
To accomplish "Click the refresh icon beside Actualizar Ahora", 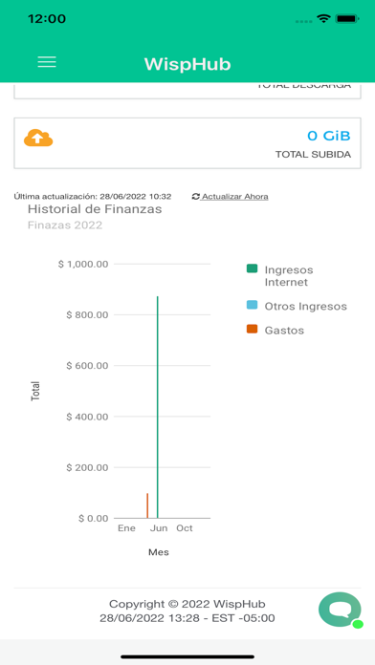I will [x=195, y=197].
